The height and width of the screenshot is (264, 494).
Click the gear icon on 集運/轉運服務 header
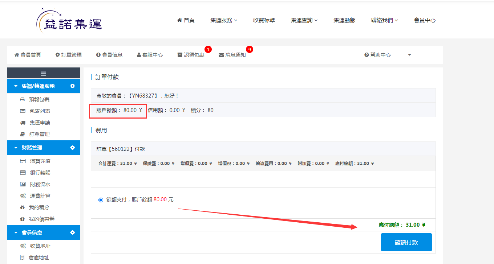coord(72,86)
